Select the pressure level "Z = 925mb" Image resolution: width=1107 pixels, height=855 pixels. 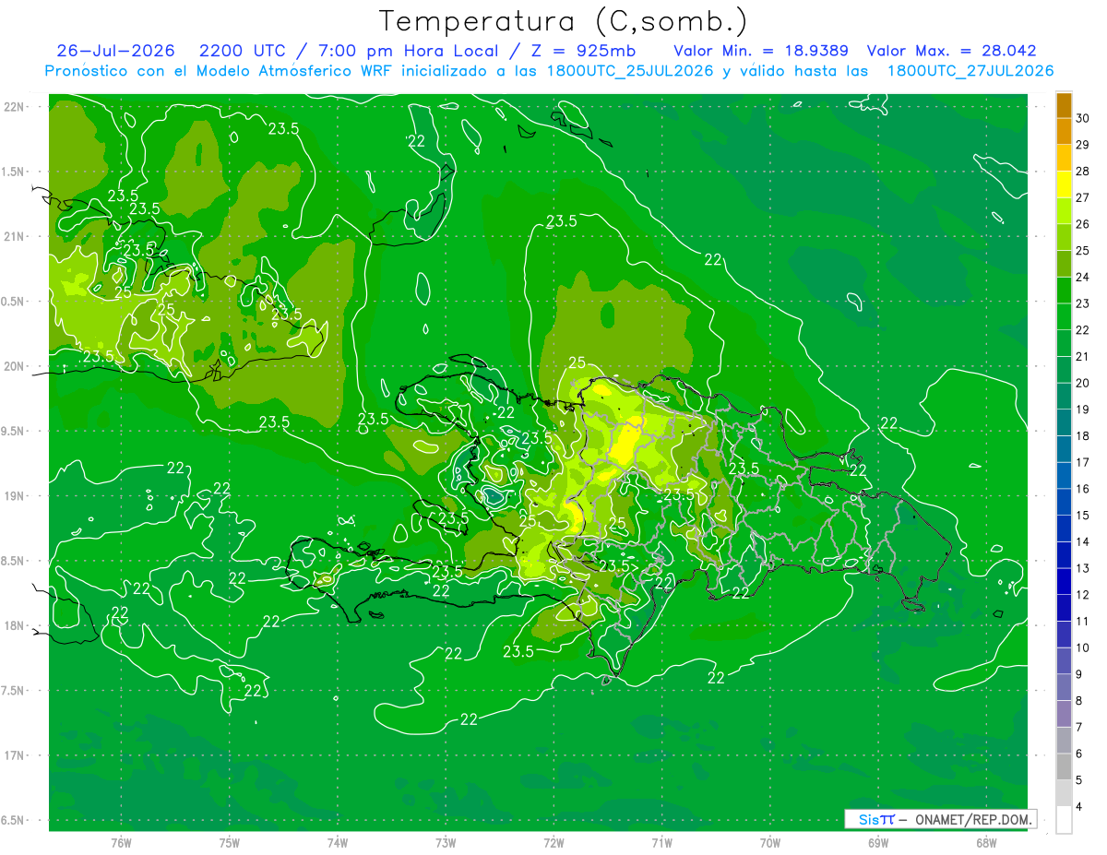pyautogui.click(x=582, y=51)
